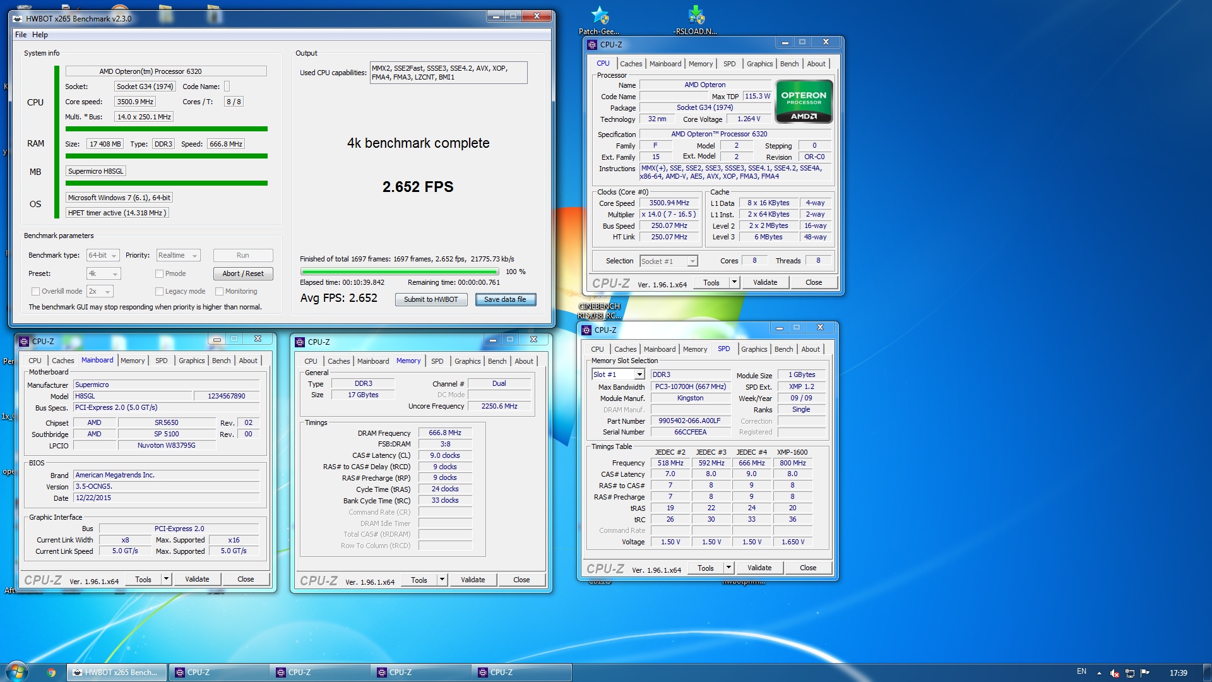Click Validate in CPU-Z Memory window

tap(473, 580)
